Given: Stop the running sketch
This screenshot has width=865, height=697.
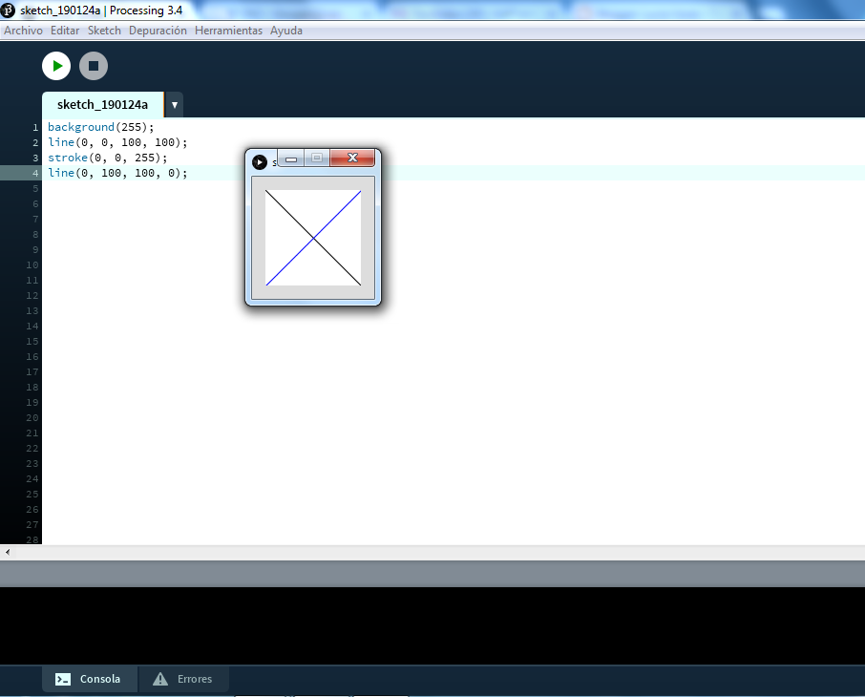Looking at the screenshot, I should point(94,66).
